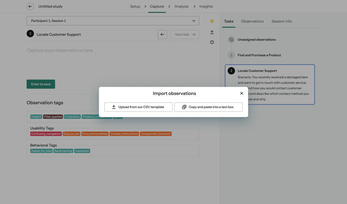The width and height of the screenshot is (347, 204).
Task: Click the Enter to save button
Action: [x=41, y=84]
